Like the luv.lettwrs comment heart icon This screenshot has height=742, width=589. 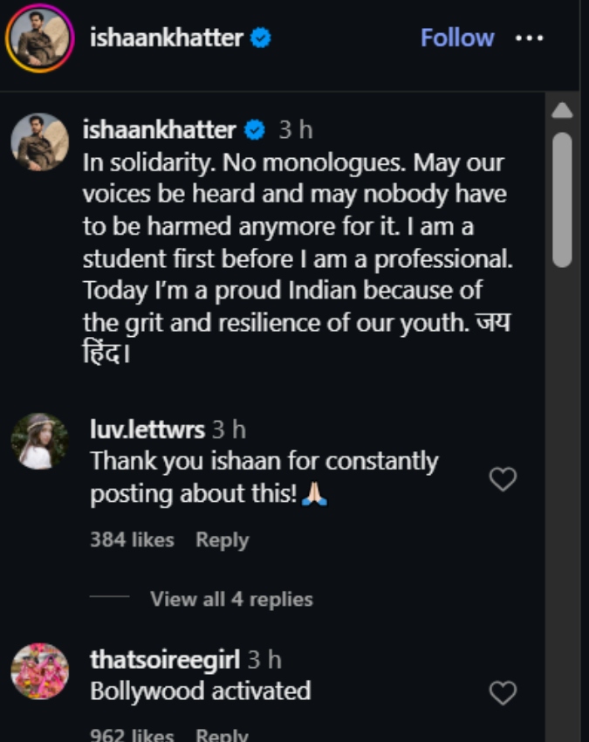pos(503,479)
